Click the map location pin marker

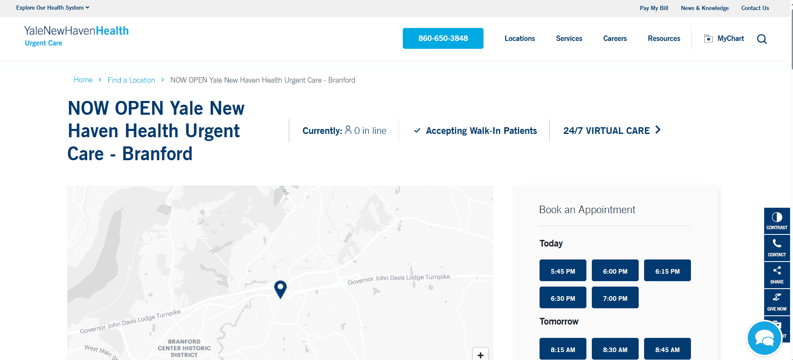coord(280,289)
